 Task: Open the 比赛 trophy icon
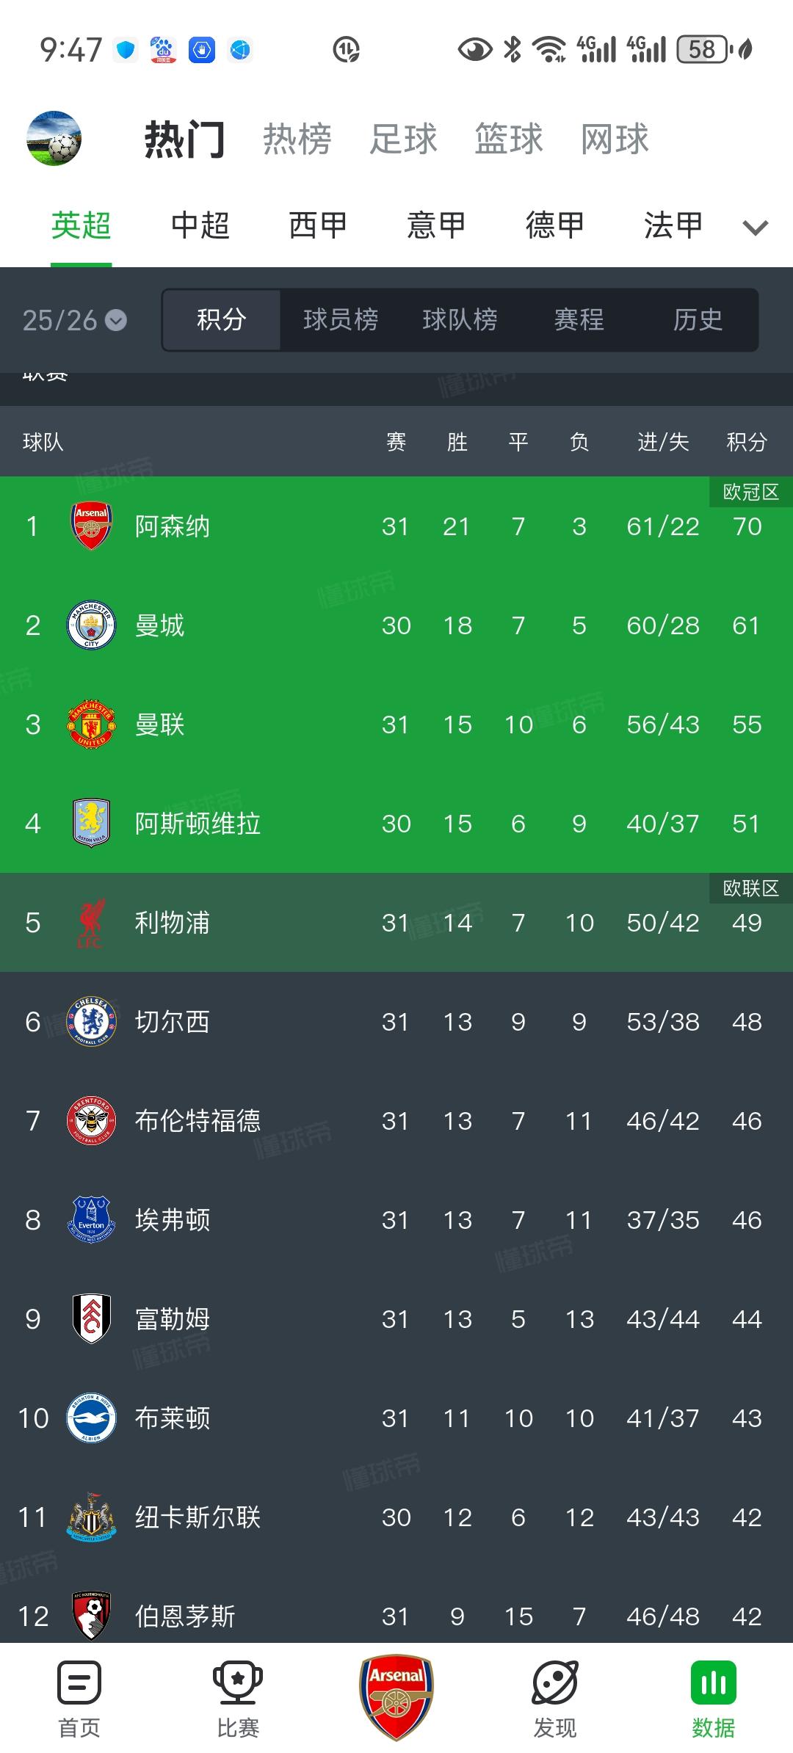tap(237, 1688)
